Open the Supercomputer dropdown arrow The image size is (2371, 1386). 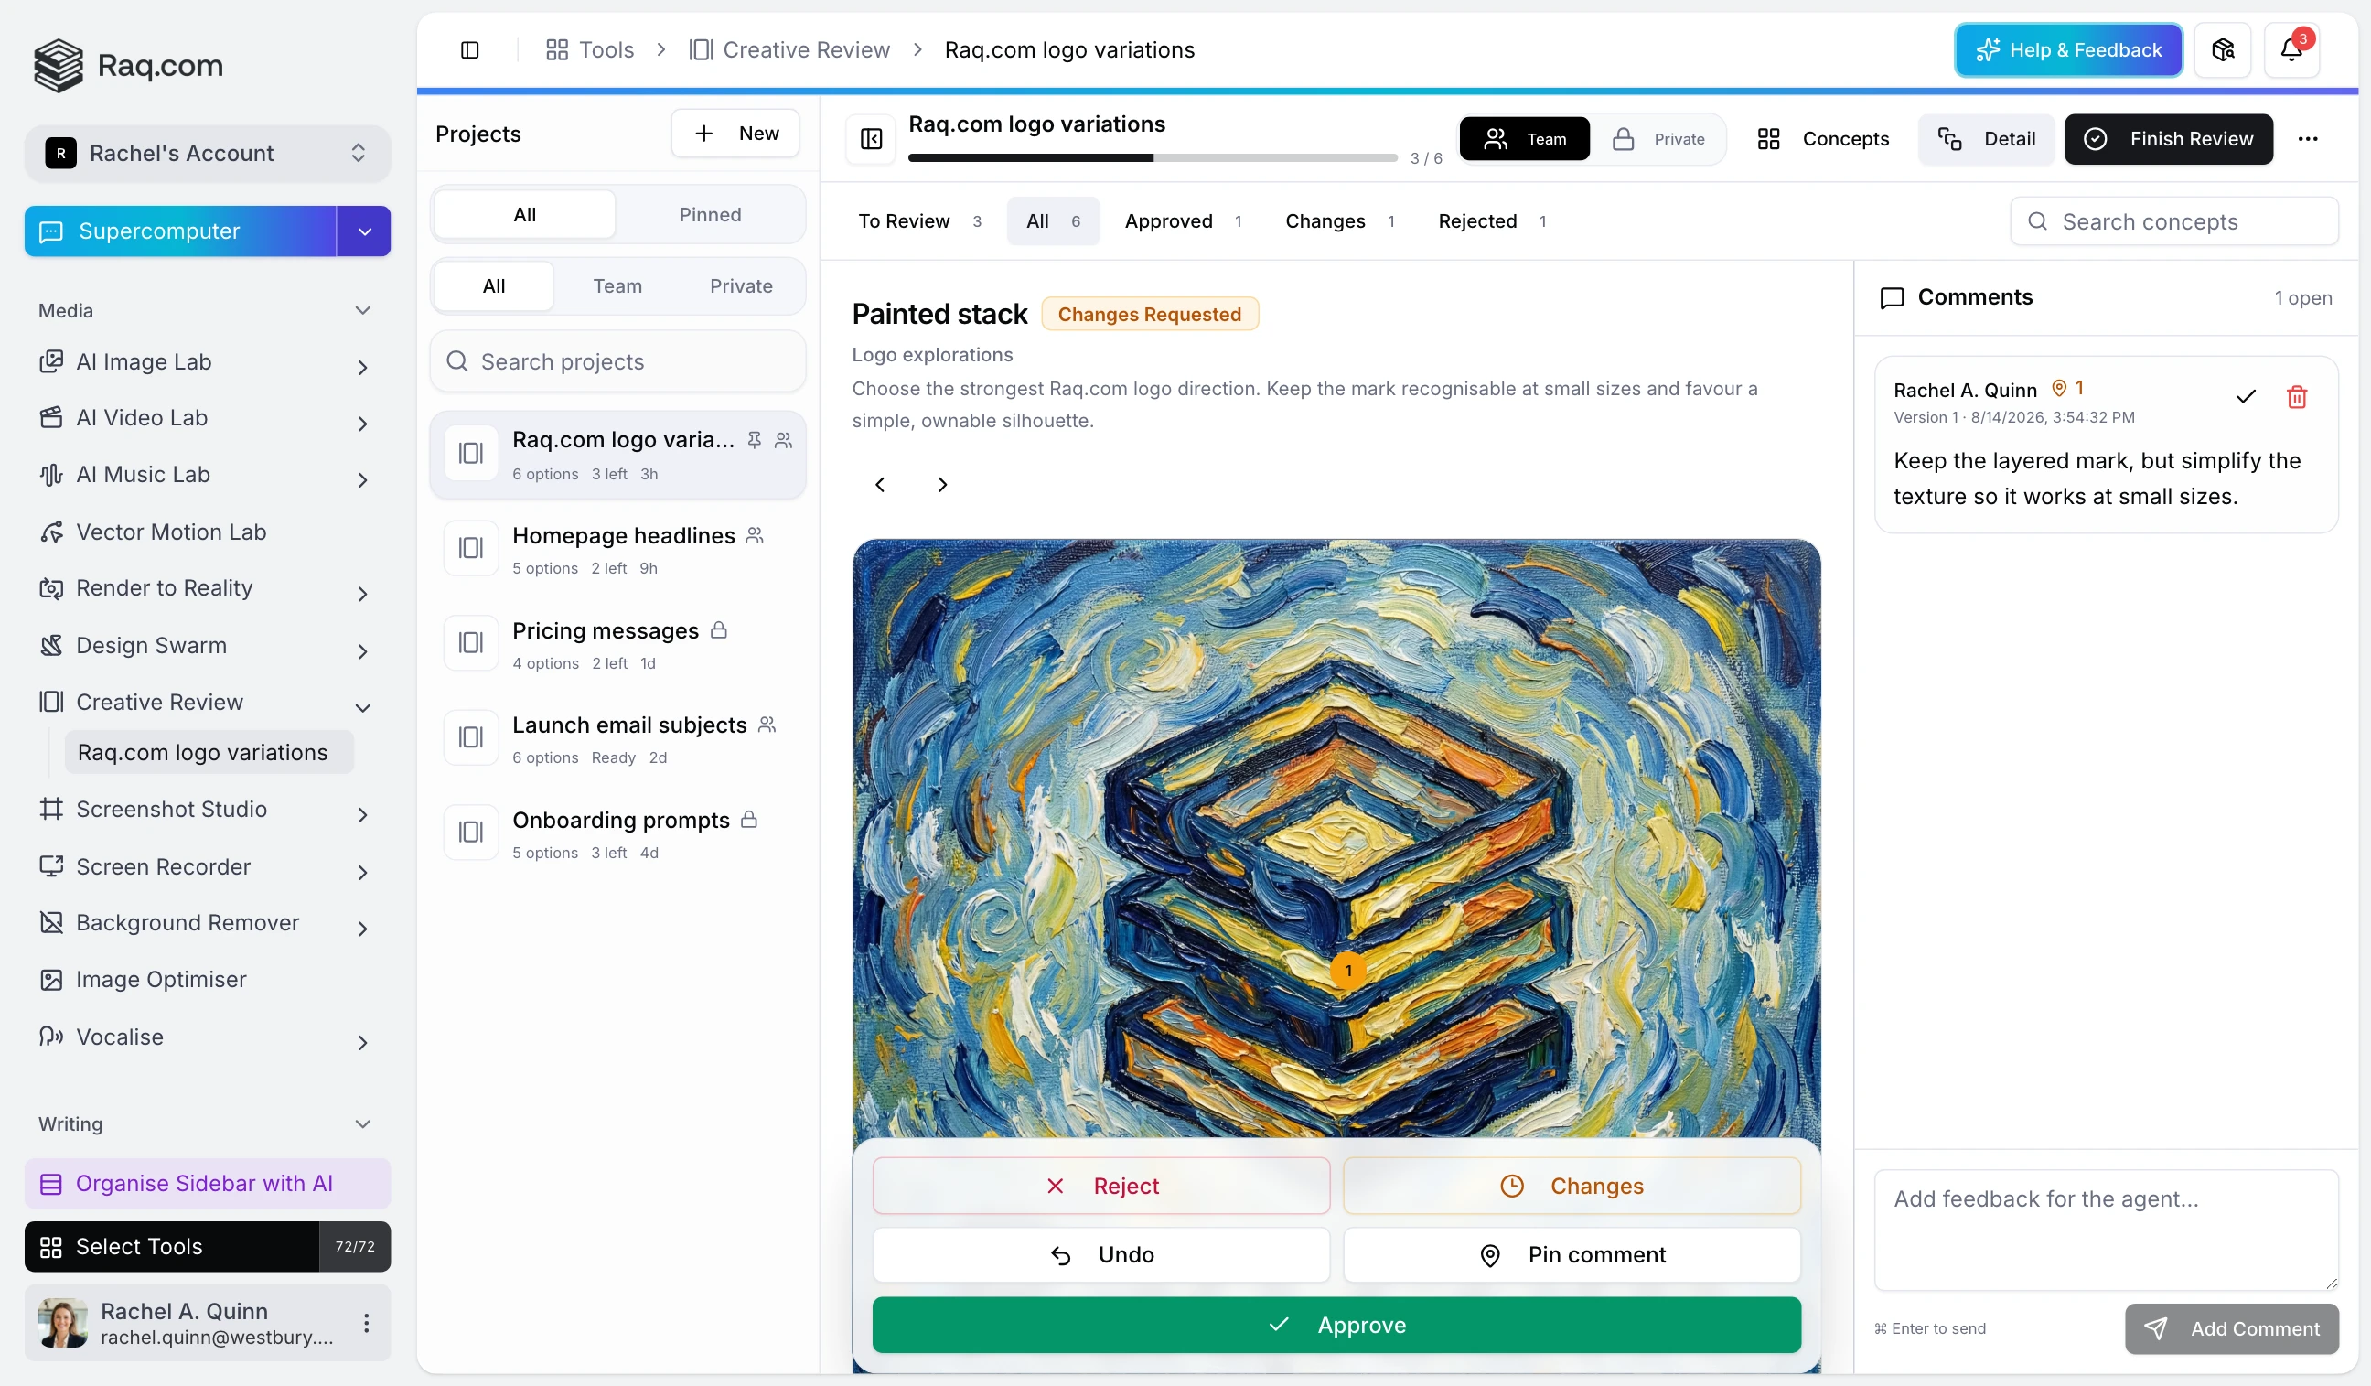coord(364,231)
